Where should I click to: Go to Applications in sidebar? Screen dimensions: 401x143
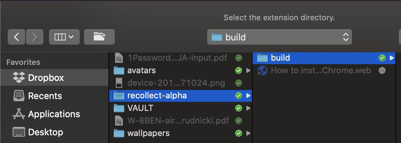tap(54, 114)
